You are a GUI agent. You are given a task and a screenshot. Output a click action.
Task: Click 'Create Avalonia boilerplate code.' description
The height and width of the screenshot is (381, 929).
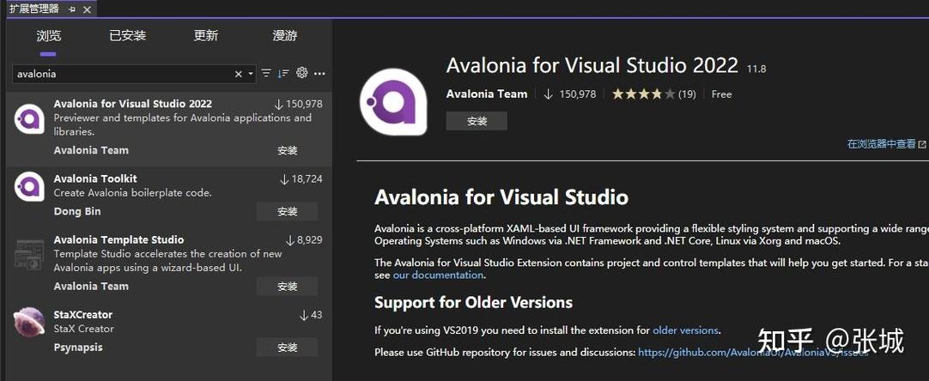point(133,192)
